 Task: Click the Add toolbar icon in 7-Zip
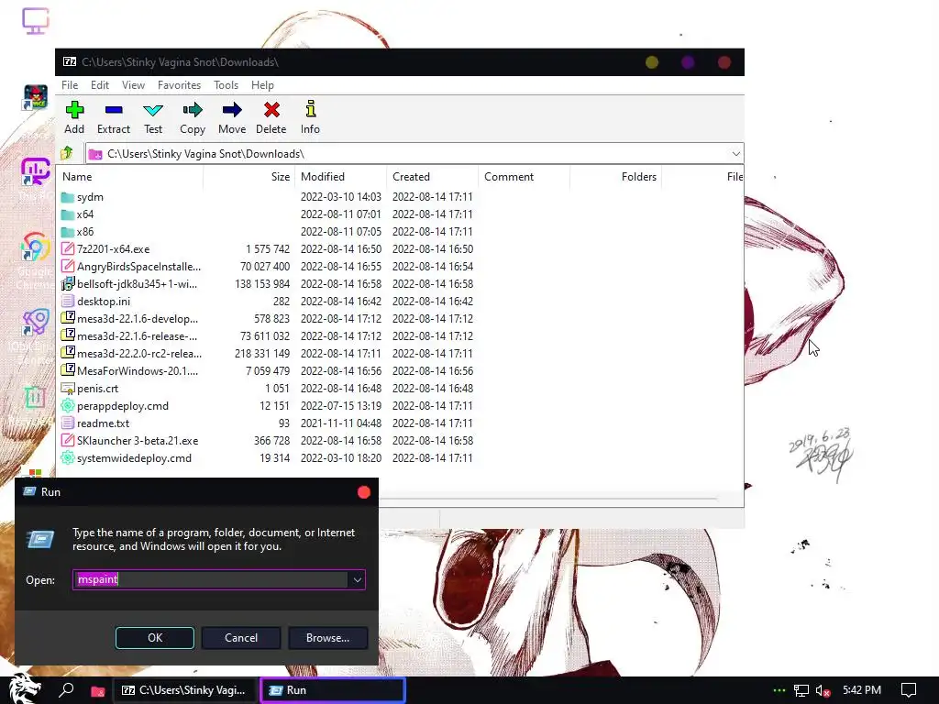pos(74,110)
